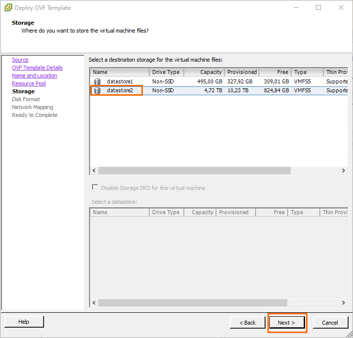Screen dimensions: 353x338
Task: Click the vSphere logo in title bar
Action: point(7,8)
